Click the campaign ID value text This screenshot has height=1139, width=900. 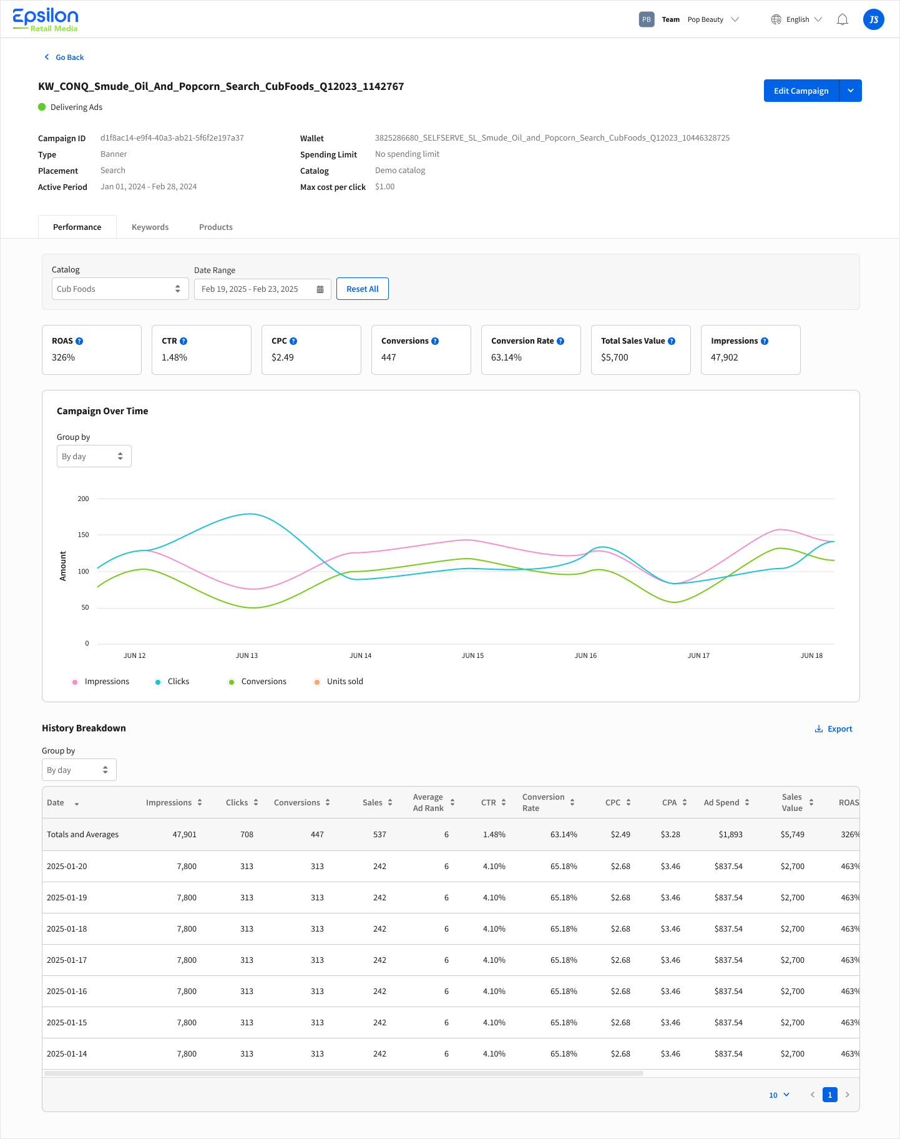(x=172, y=138)
